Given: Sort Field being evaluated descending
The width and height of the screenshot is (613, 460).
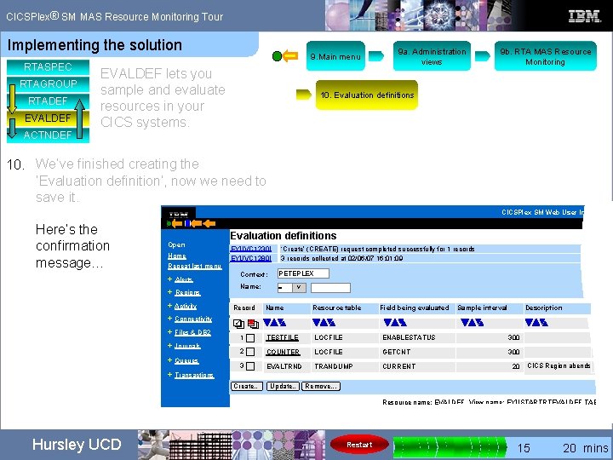Looking at the screenshot, I should click(x=388, y=323).
